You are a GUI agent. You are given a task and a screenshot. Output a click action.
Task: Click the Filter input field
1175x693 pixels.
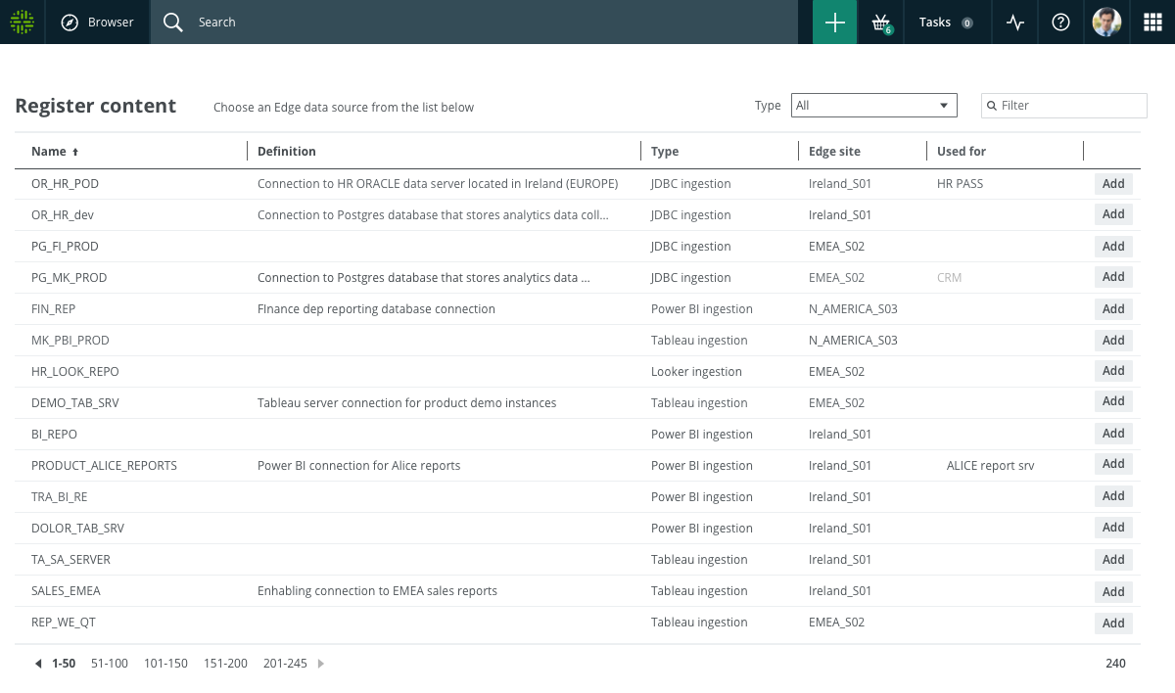point(1064,105)
